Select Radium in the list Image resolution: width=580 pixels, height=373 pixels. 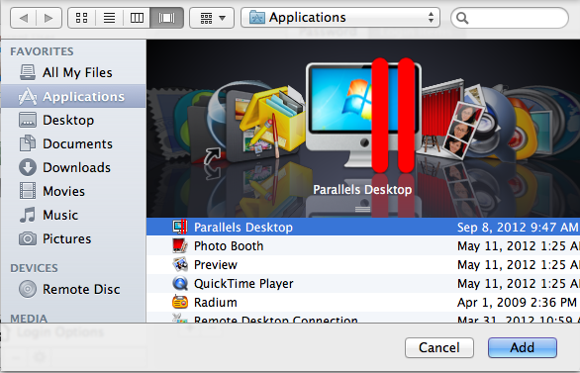pos(363,303)
